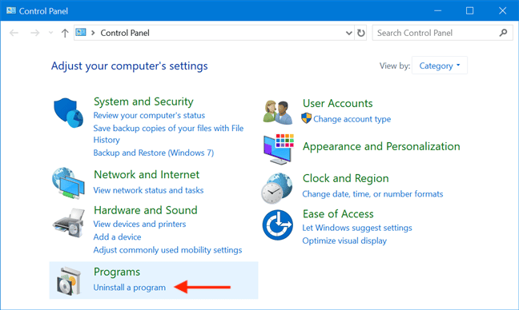Click the breadcrumb chevron before Control Panel
Viewport: 519px width, 310px height.
coord(93,33)
